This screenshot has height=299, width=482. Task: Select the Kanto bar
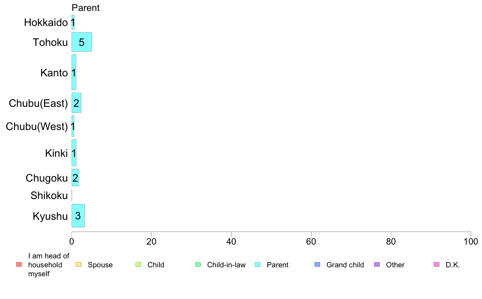pyautogui.click(x=74, y=72)
